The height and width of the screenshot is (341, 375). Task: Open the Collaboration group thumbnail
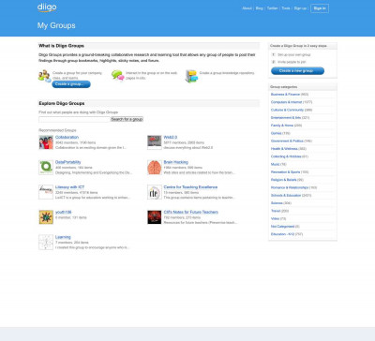[x=46, y=142]
